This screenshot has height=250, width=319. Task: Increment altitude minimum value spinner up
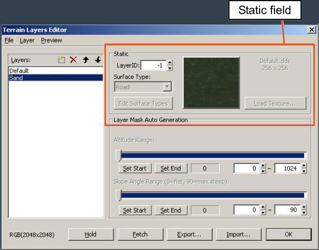(263, 165)
